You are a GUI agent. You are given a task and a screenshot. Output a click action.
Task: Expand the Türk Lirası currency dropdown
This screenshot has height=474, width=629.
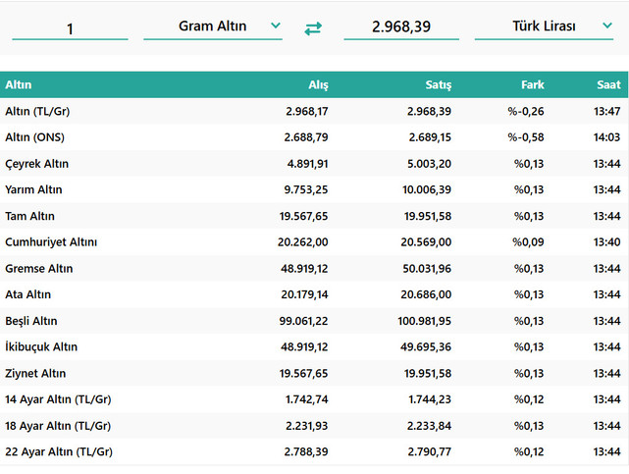(544, 26)
